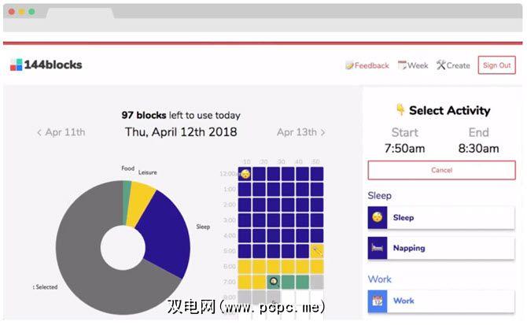Click the 144blocks logo icon
527x325 pixels.
pos(16,65)
